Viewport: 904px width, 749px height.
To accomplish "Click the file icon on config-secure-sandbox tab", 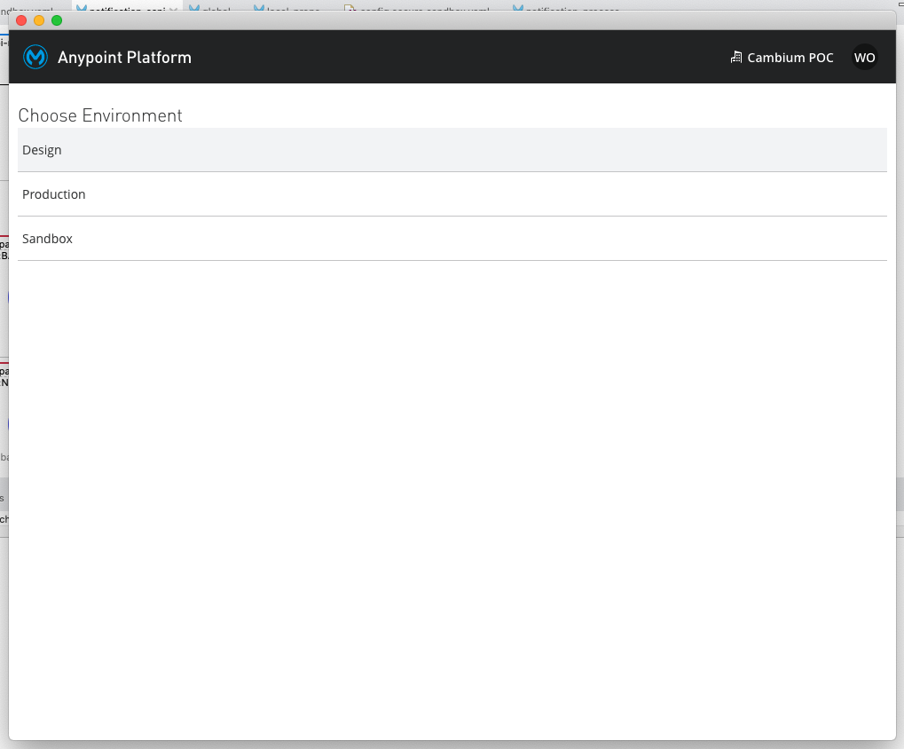I will point(350,7).
